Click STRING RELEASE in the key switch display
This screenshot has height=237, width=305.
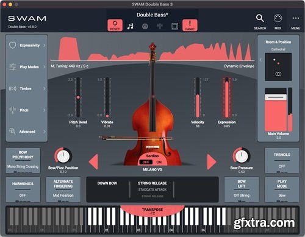(152, 183)
